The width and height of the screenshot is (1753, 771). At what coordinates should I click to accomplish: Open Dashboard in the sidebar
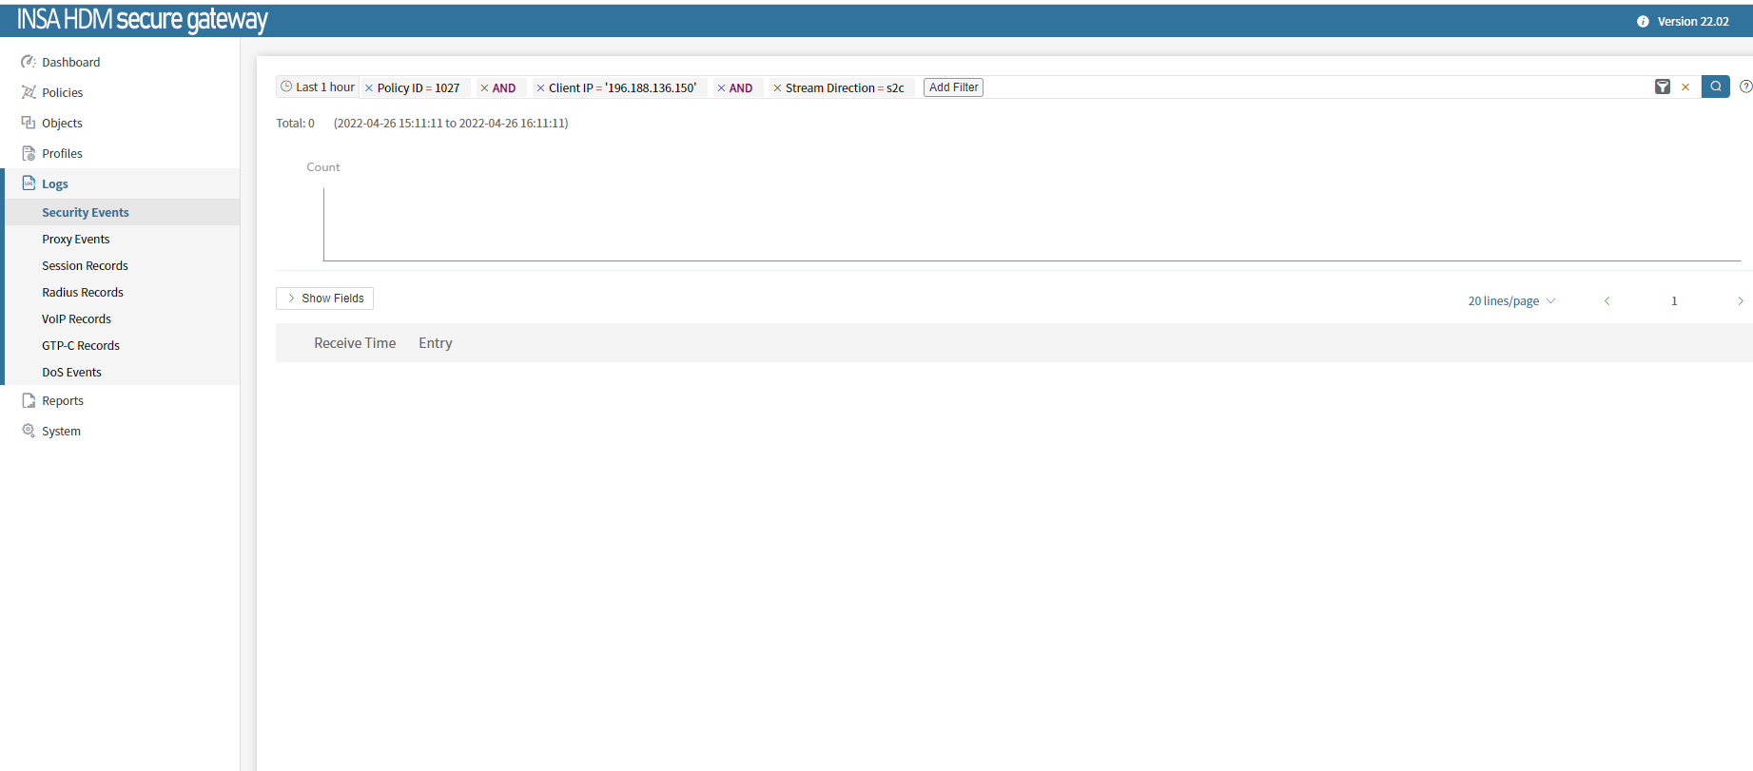pos(70,63)
